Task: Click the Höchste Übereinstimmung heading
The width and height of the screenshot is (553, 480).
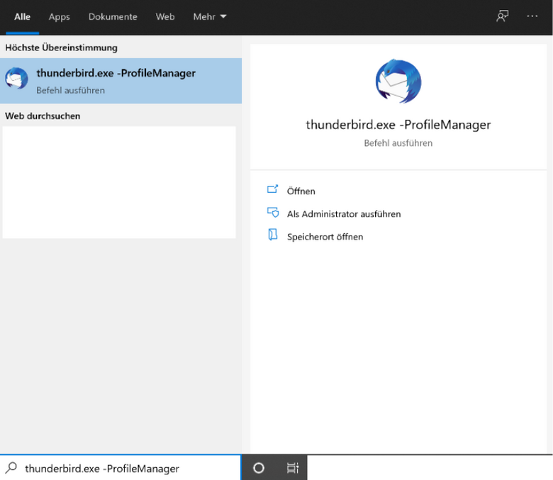Action: (x=62, y=48)
